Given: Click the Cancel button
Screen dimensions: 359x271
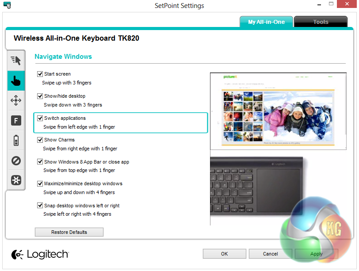Looking at the screenshot, I should 271,254.
